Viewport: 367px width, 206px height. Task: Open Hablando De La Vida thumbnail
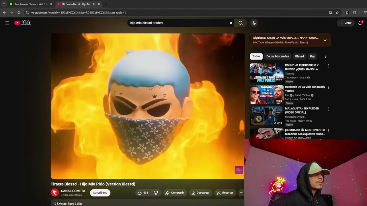click(267, 94)
